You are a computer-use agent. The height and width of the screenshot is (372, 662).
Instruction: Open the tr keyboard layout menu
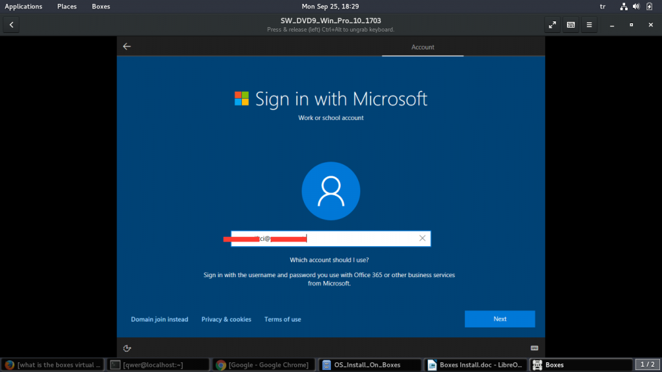click(x=603, y=6)
